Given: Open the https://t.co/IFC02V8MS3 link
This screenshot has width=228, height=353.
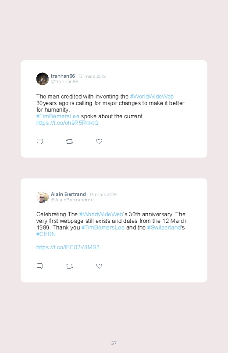Looking at the screenshot, I should 68,247.
